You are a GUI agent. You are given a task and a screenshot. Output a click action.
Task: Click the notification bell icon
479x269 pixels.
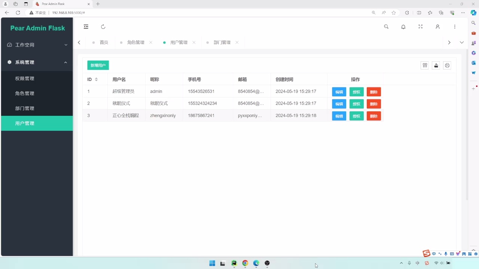pos(403,27)
